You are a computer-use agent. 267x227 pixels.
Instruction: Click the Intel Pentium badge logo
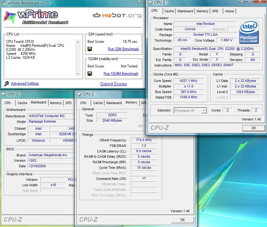pos(249,32)
